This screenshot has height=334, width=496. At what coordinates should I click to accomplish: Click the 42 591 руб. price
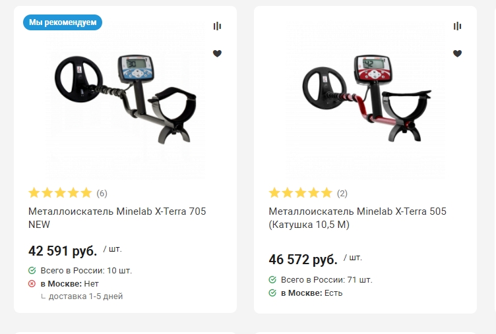63,251
